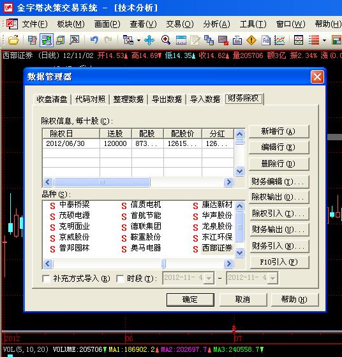Open the 分析(A) menu
Screen dimensions: 342x357
pos(216,24)
